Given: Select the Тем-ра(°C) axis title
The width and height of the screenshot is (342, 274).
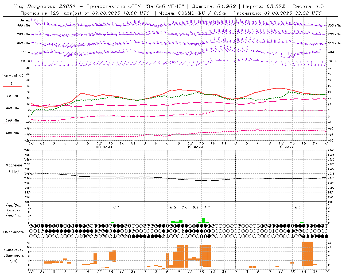Looking at the screenshot, I should 13,76.
